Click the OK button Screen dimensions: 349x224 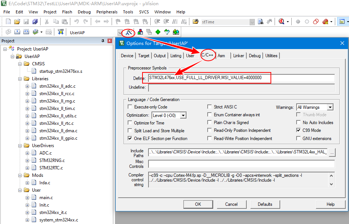pyautogui.click(x=198, y=204)
